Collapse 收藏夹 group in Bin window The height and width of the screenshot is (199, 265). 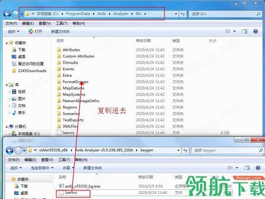7,43
